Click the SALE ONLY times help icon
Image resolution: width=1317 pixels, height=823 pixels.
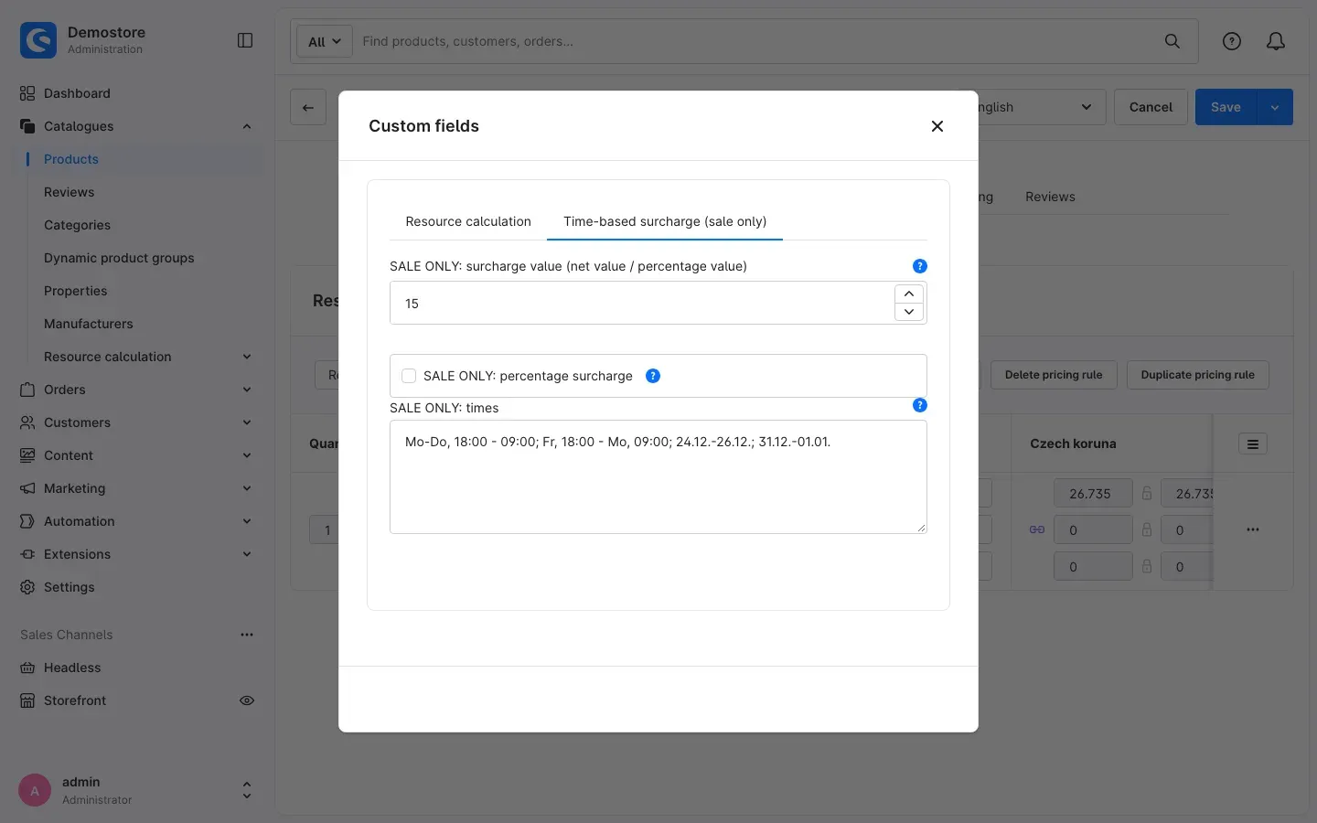coord(920,405)
